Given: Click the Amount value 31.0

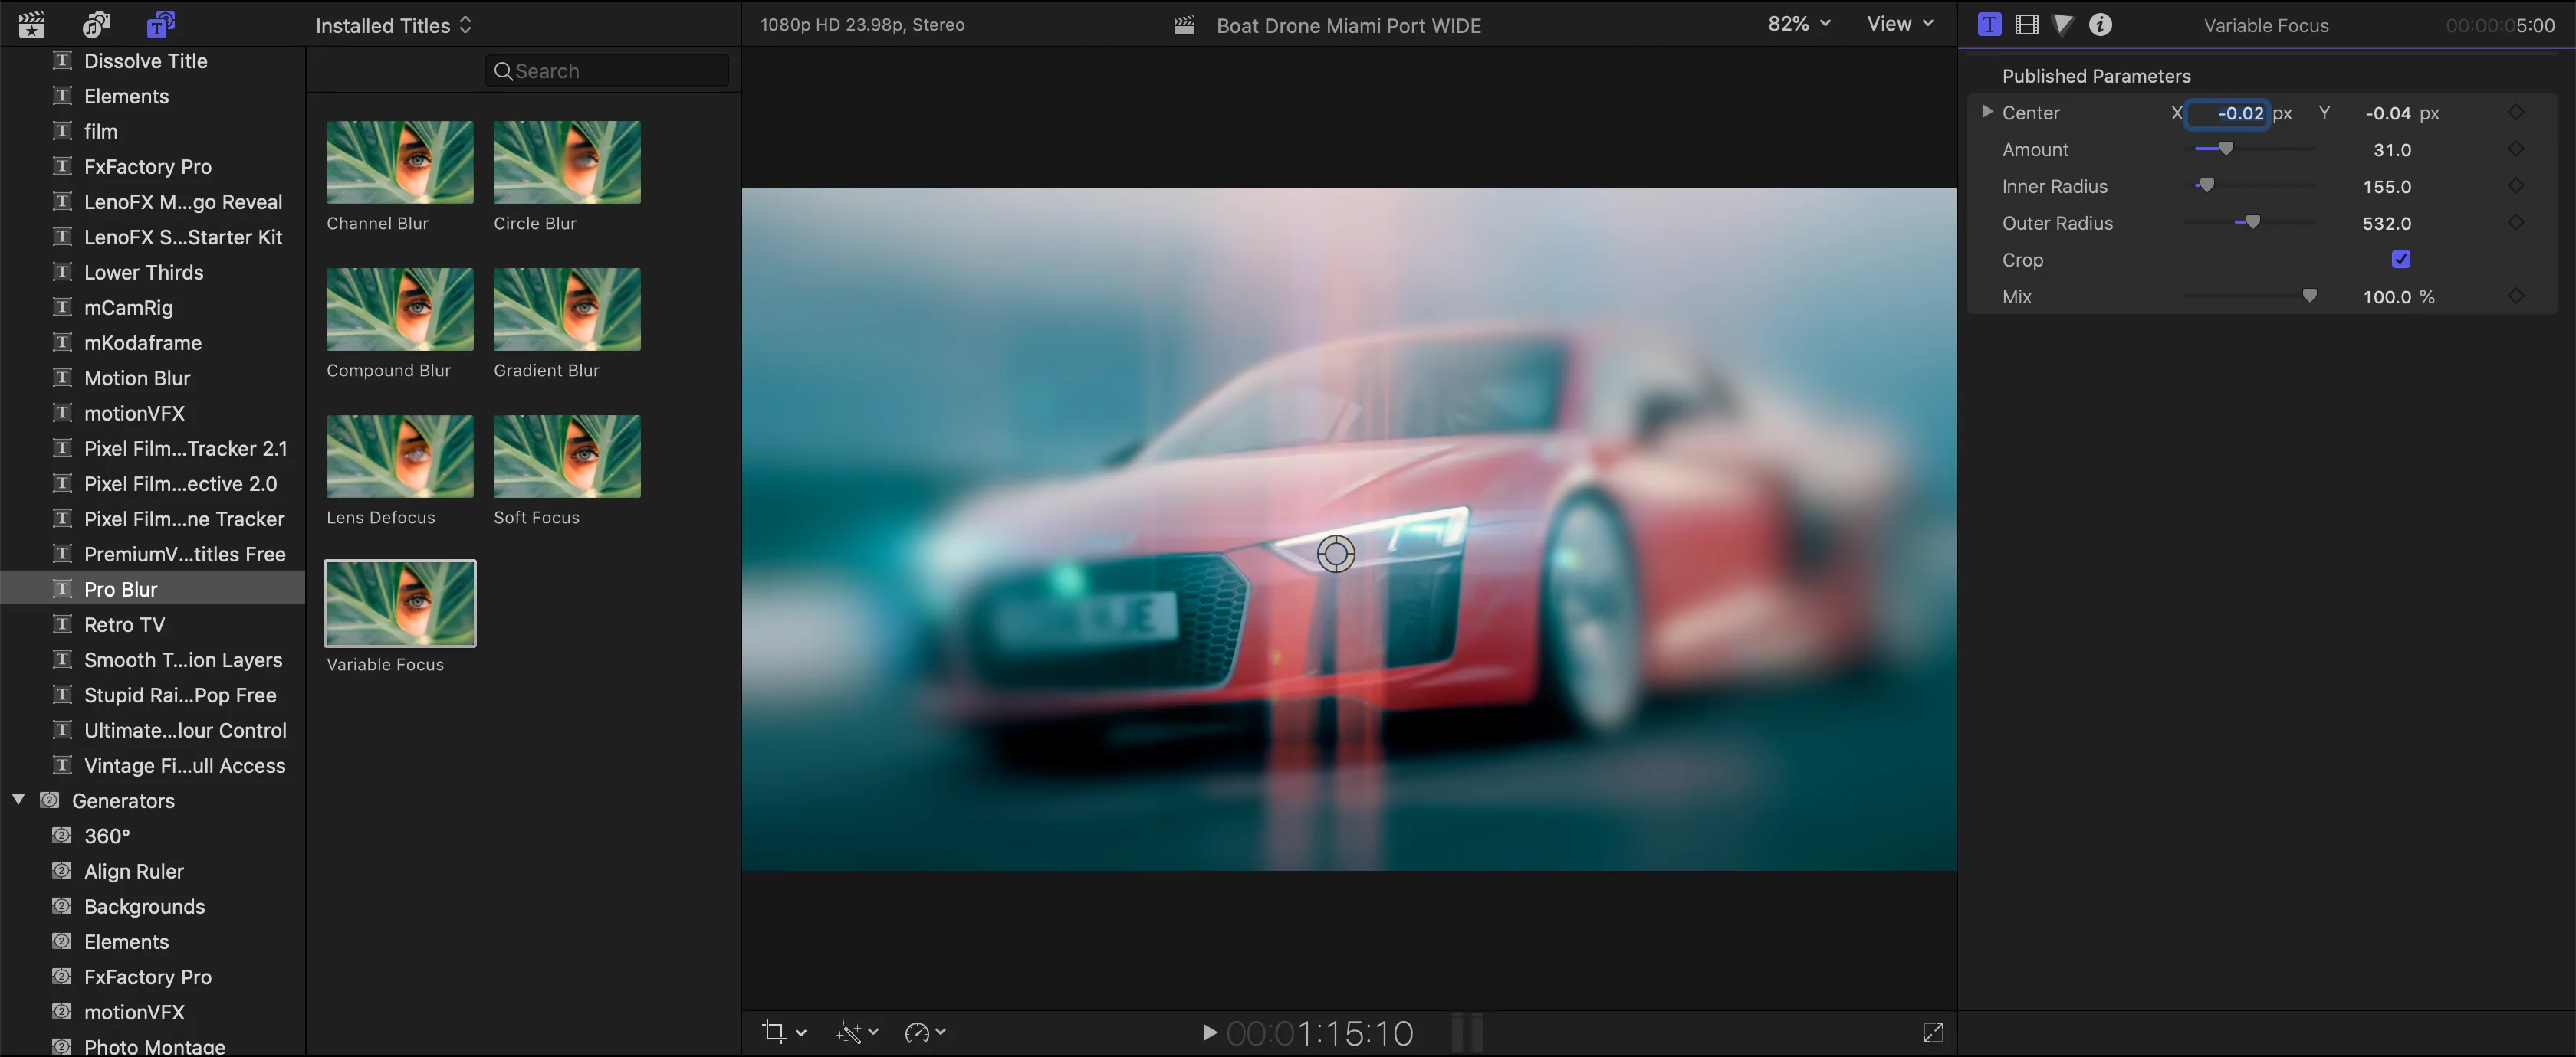Looking at the screenshot, I should click(x=2392, y=150).
